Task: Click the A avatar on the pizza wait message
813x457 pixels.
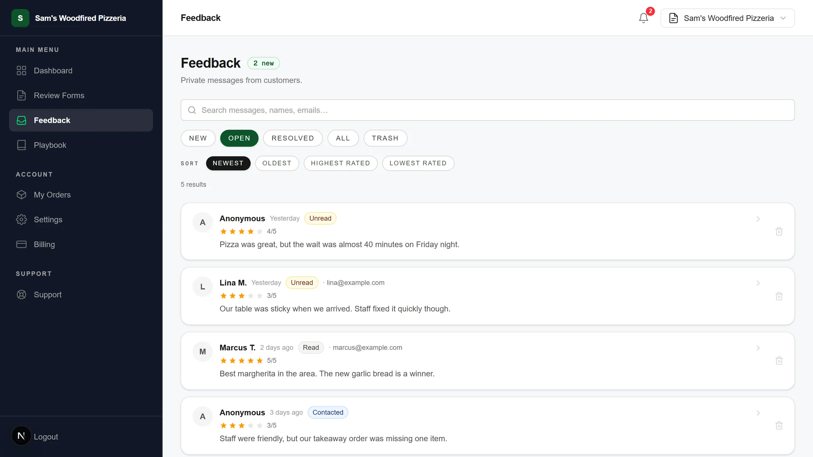Action: (203, 222)
